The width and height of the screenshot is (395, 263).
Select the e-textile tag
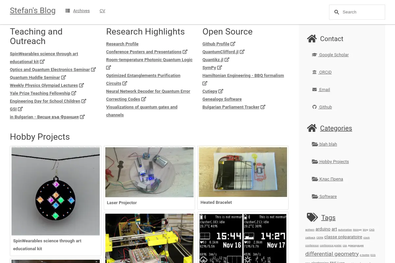click(x=364, y=255)
